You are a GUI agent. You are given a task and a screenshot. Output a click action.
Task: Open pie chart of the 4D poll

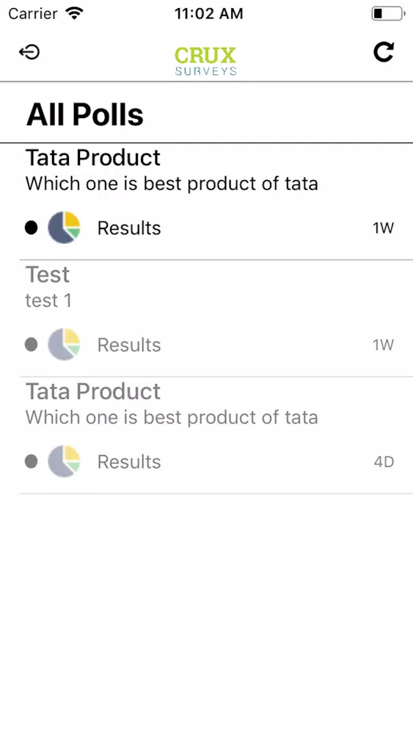coord(64,462)
